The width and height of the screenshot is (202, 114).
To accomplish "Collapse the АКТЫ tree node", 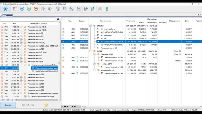I will point(91,51).
